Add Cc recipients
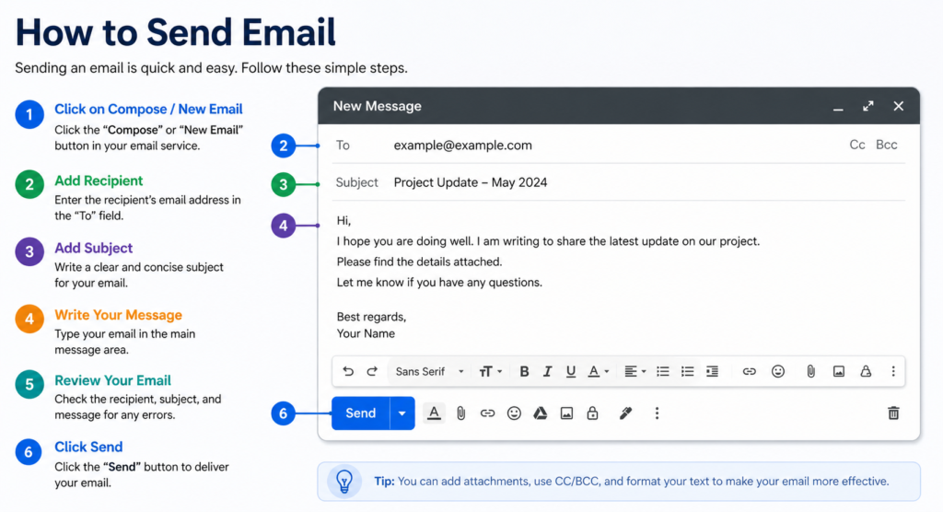 (857, 145)
